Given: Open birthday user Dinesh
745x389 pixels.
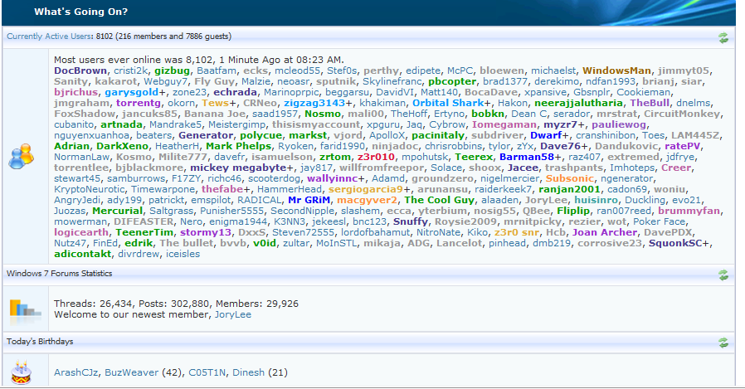Looking at the screenshot, I should (249, 372).
